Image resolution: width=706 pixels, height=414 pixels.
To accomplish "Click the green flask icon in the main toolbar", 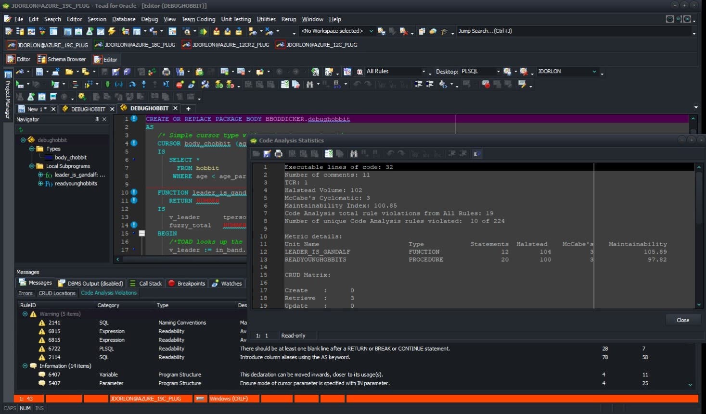I will 90,31.
